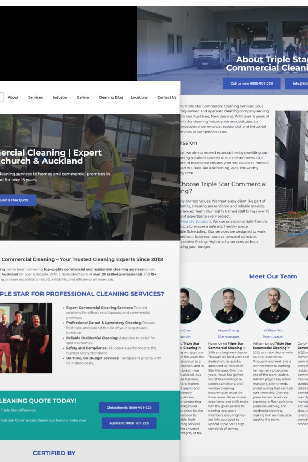
Task: Click the building exterior image
Action: pos(291,179)
